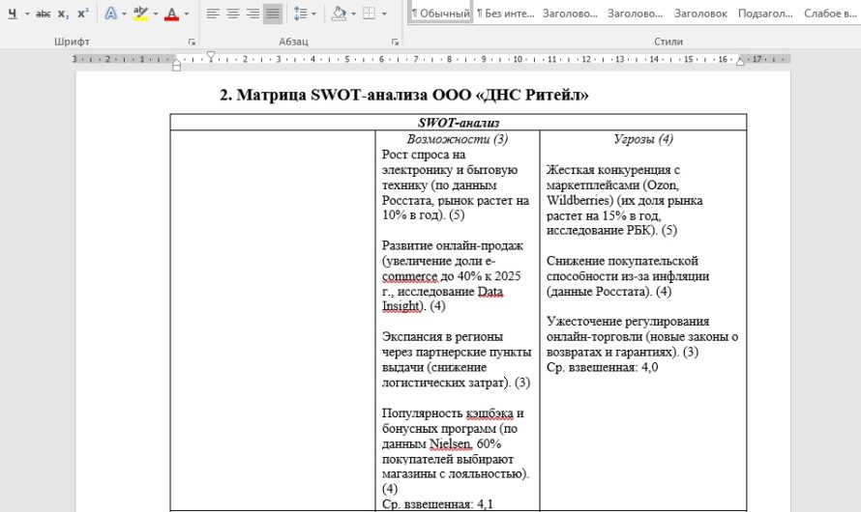The width and height of the screenshot is (861, 512).
Task: Click the SWOT-анализ table header cell
Action: point(459,123)
